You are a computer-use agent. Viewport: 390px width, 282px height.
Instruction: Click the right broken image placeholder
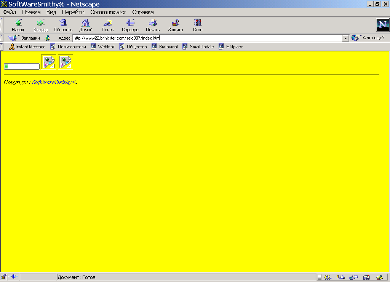[66, 62]
